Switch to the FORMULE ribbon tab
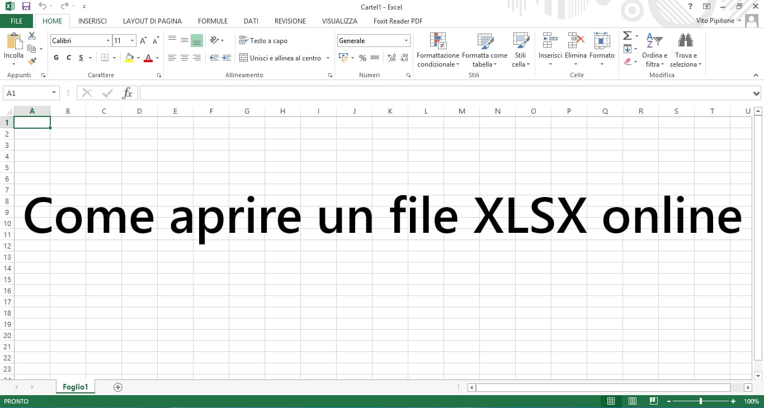764x408 pixels. [213, 21]
